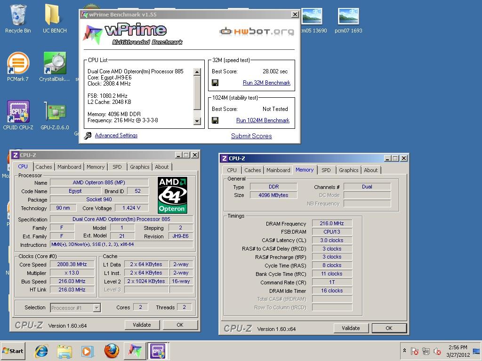Click OK in left CPU-Z window
This screenshot has width=482, height=361.
click(x=180, y=325)
